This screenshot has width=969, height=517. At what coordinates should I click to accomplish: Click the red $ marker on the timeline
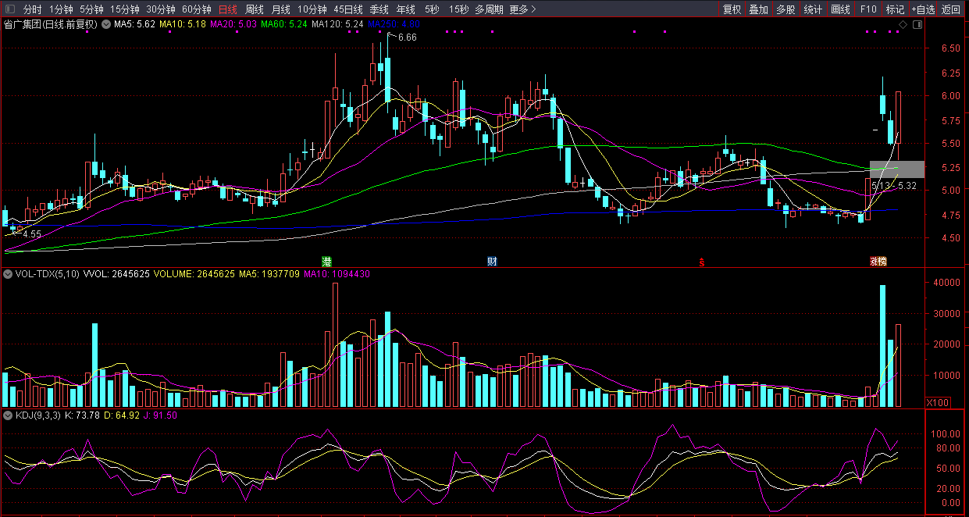pyautogui.click(x=701, y=262)
